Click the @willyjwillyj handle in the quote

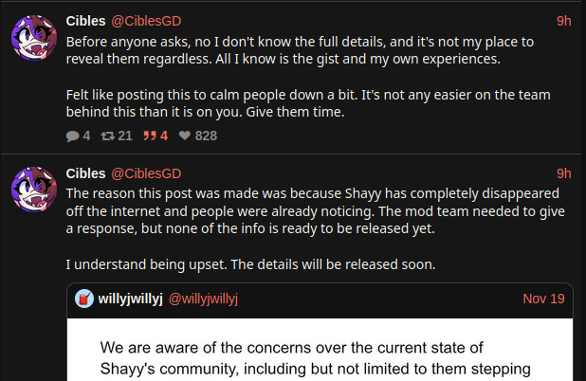coord(203,299)
